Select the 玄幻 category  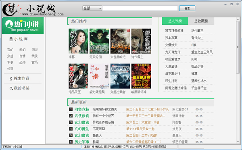coord(10,50)
